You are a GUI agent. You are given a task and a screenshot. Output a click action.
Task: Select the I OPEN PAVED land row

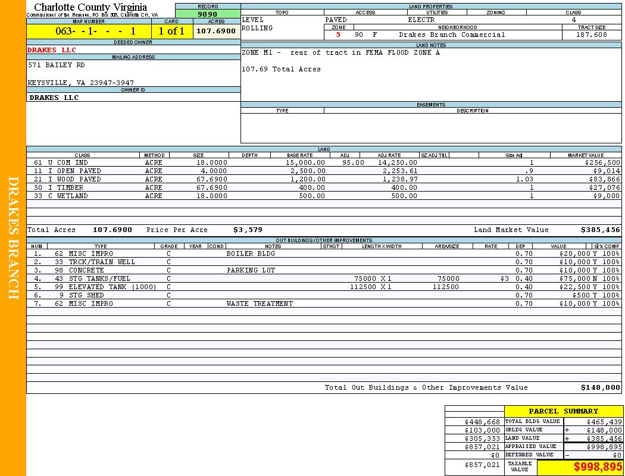pos(67,171)
